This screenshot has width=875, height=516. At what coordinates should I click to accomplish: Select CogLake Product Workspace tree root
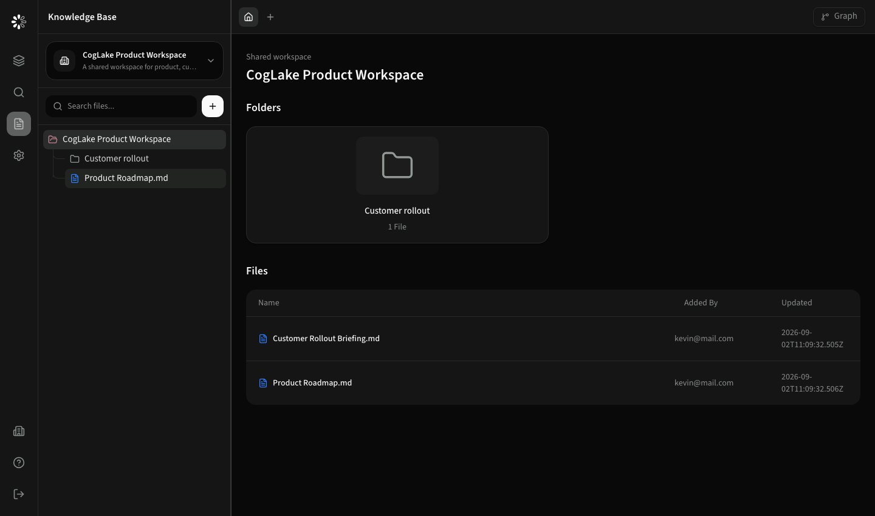(x=134, y=139)
